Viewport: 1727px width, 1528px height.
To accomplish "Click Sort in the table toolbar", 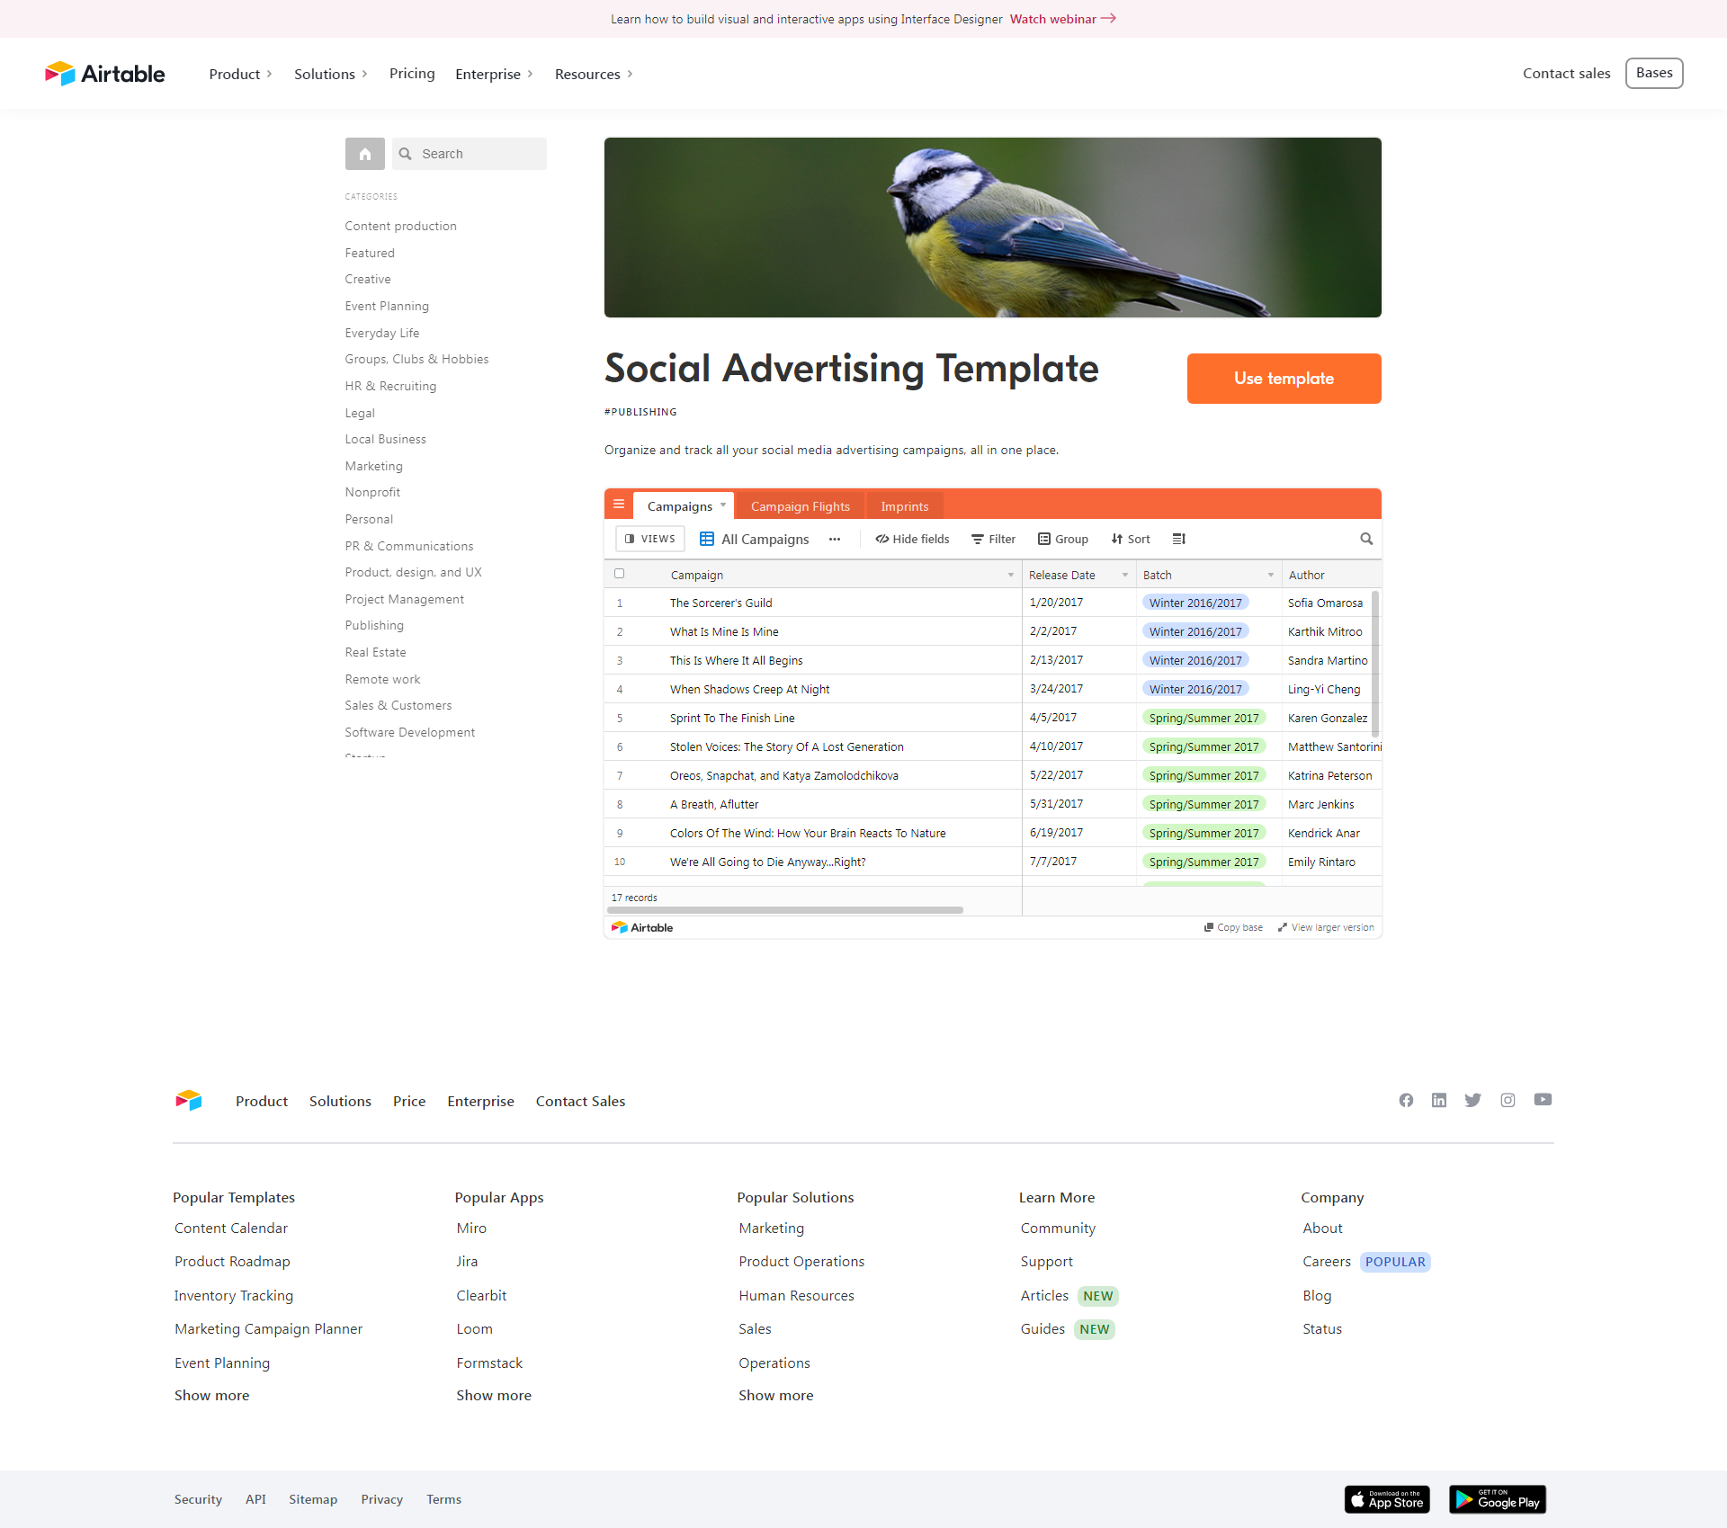I will tap(1131, 539).
